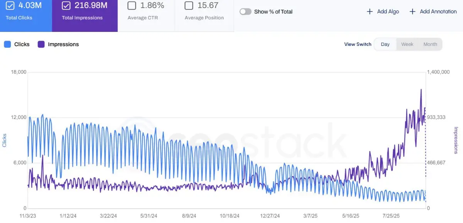Click the plus icon beside Add Annotation
The width and height of the screenshot is (463, 223).
tap(412, 12)
